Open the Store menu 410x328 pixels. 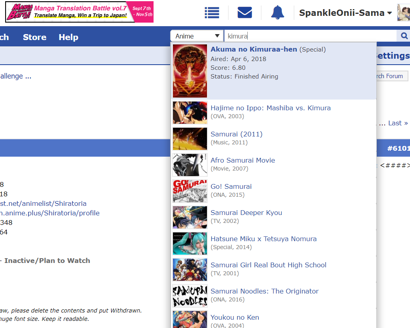pos(34,37)
